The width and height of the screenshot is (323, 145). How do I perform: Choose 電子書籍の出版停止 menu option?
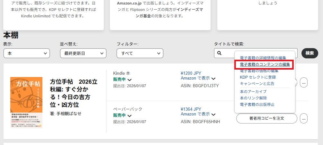pos(257,105)
